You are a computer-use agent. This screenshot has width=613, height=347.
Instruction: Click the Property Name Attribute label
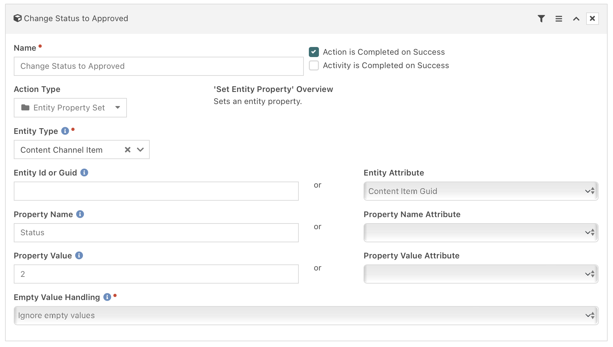click(412, 214)
